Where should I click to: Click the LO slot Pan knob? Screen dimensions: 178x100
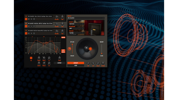(62, 17)
